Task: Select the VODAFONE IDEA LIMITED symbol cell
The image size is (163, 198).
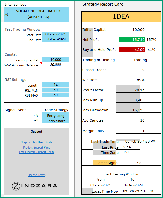Action: coord(36,14)
